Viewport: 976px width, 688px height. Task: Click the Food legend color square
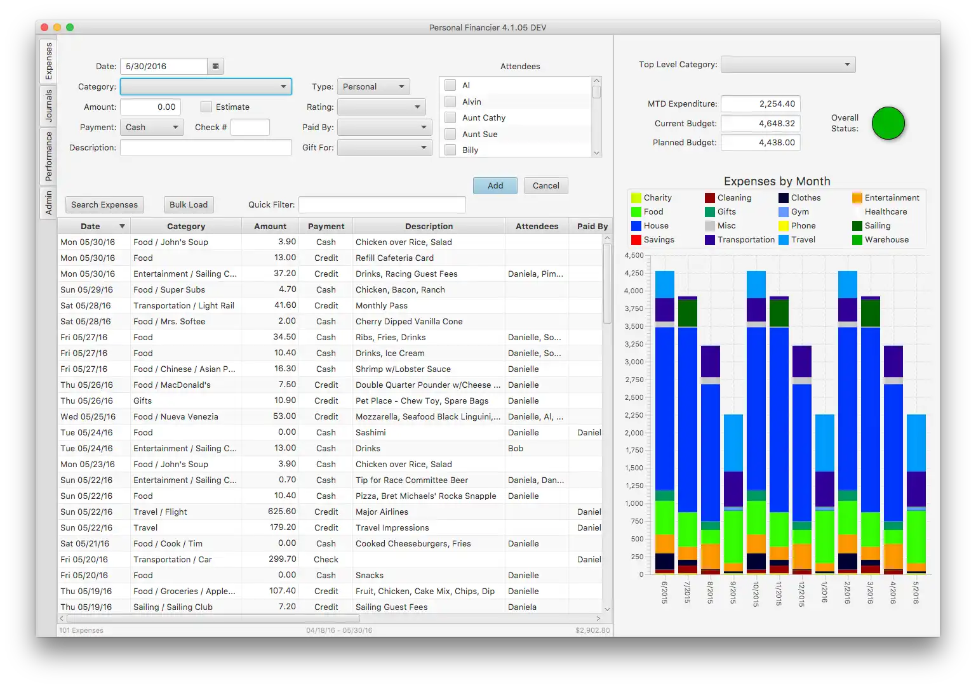(x=636, y=212)
